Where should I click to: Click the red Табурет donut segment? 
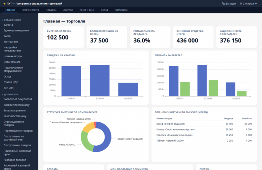click(x=95, y=125)
